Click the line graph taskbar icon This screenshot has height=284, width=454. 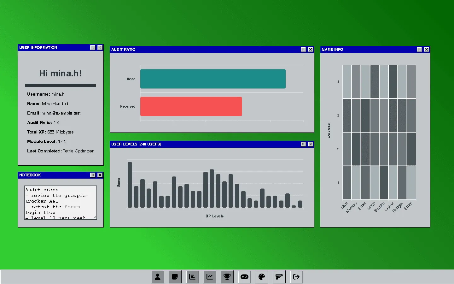point(210,277)
